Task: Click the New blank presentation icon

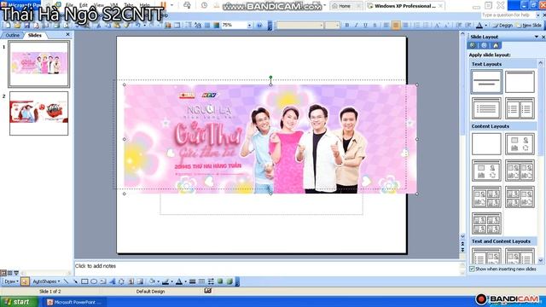Action: click(x=8, y=26)
